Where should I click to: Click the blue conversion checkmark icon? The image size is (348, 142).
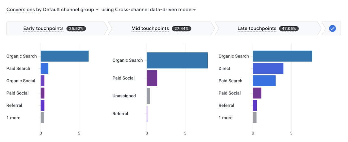point(332,29)
